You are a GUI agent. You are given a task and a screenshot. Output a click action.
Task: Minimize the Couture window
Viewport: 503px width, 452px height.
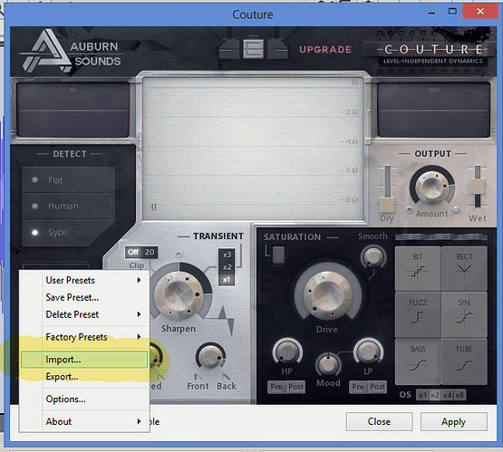point(431,12)
